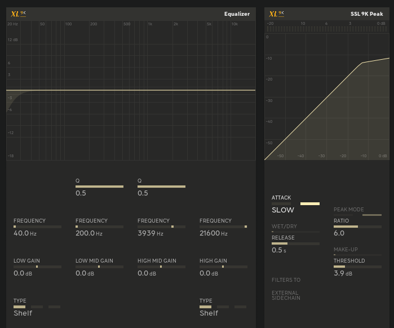Toggle the active Peak Mode segment

372,215
